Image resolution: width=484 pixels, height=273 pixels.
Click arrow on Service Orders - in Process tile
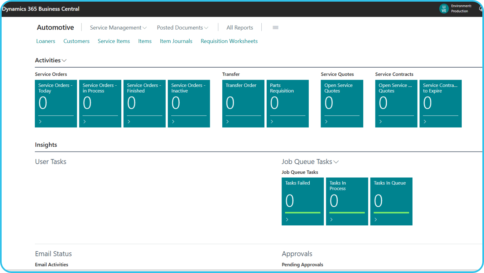tap(85, 121)
